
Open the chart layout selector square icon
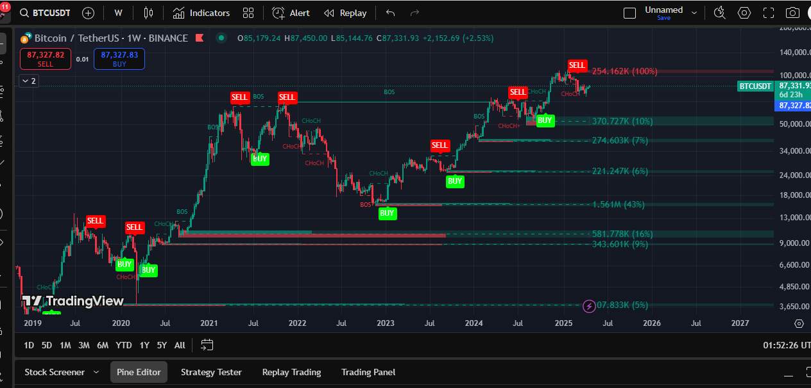(630, 13)
